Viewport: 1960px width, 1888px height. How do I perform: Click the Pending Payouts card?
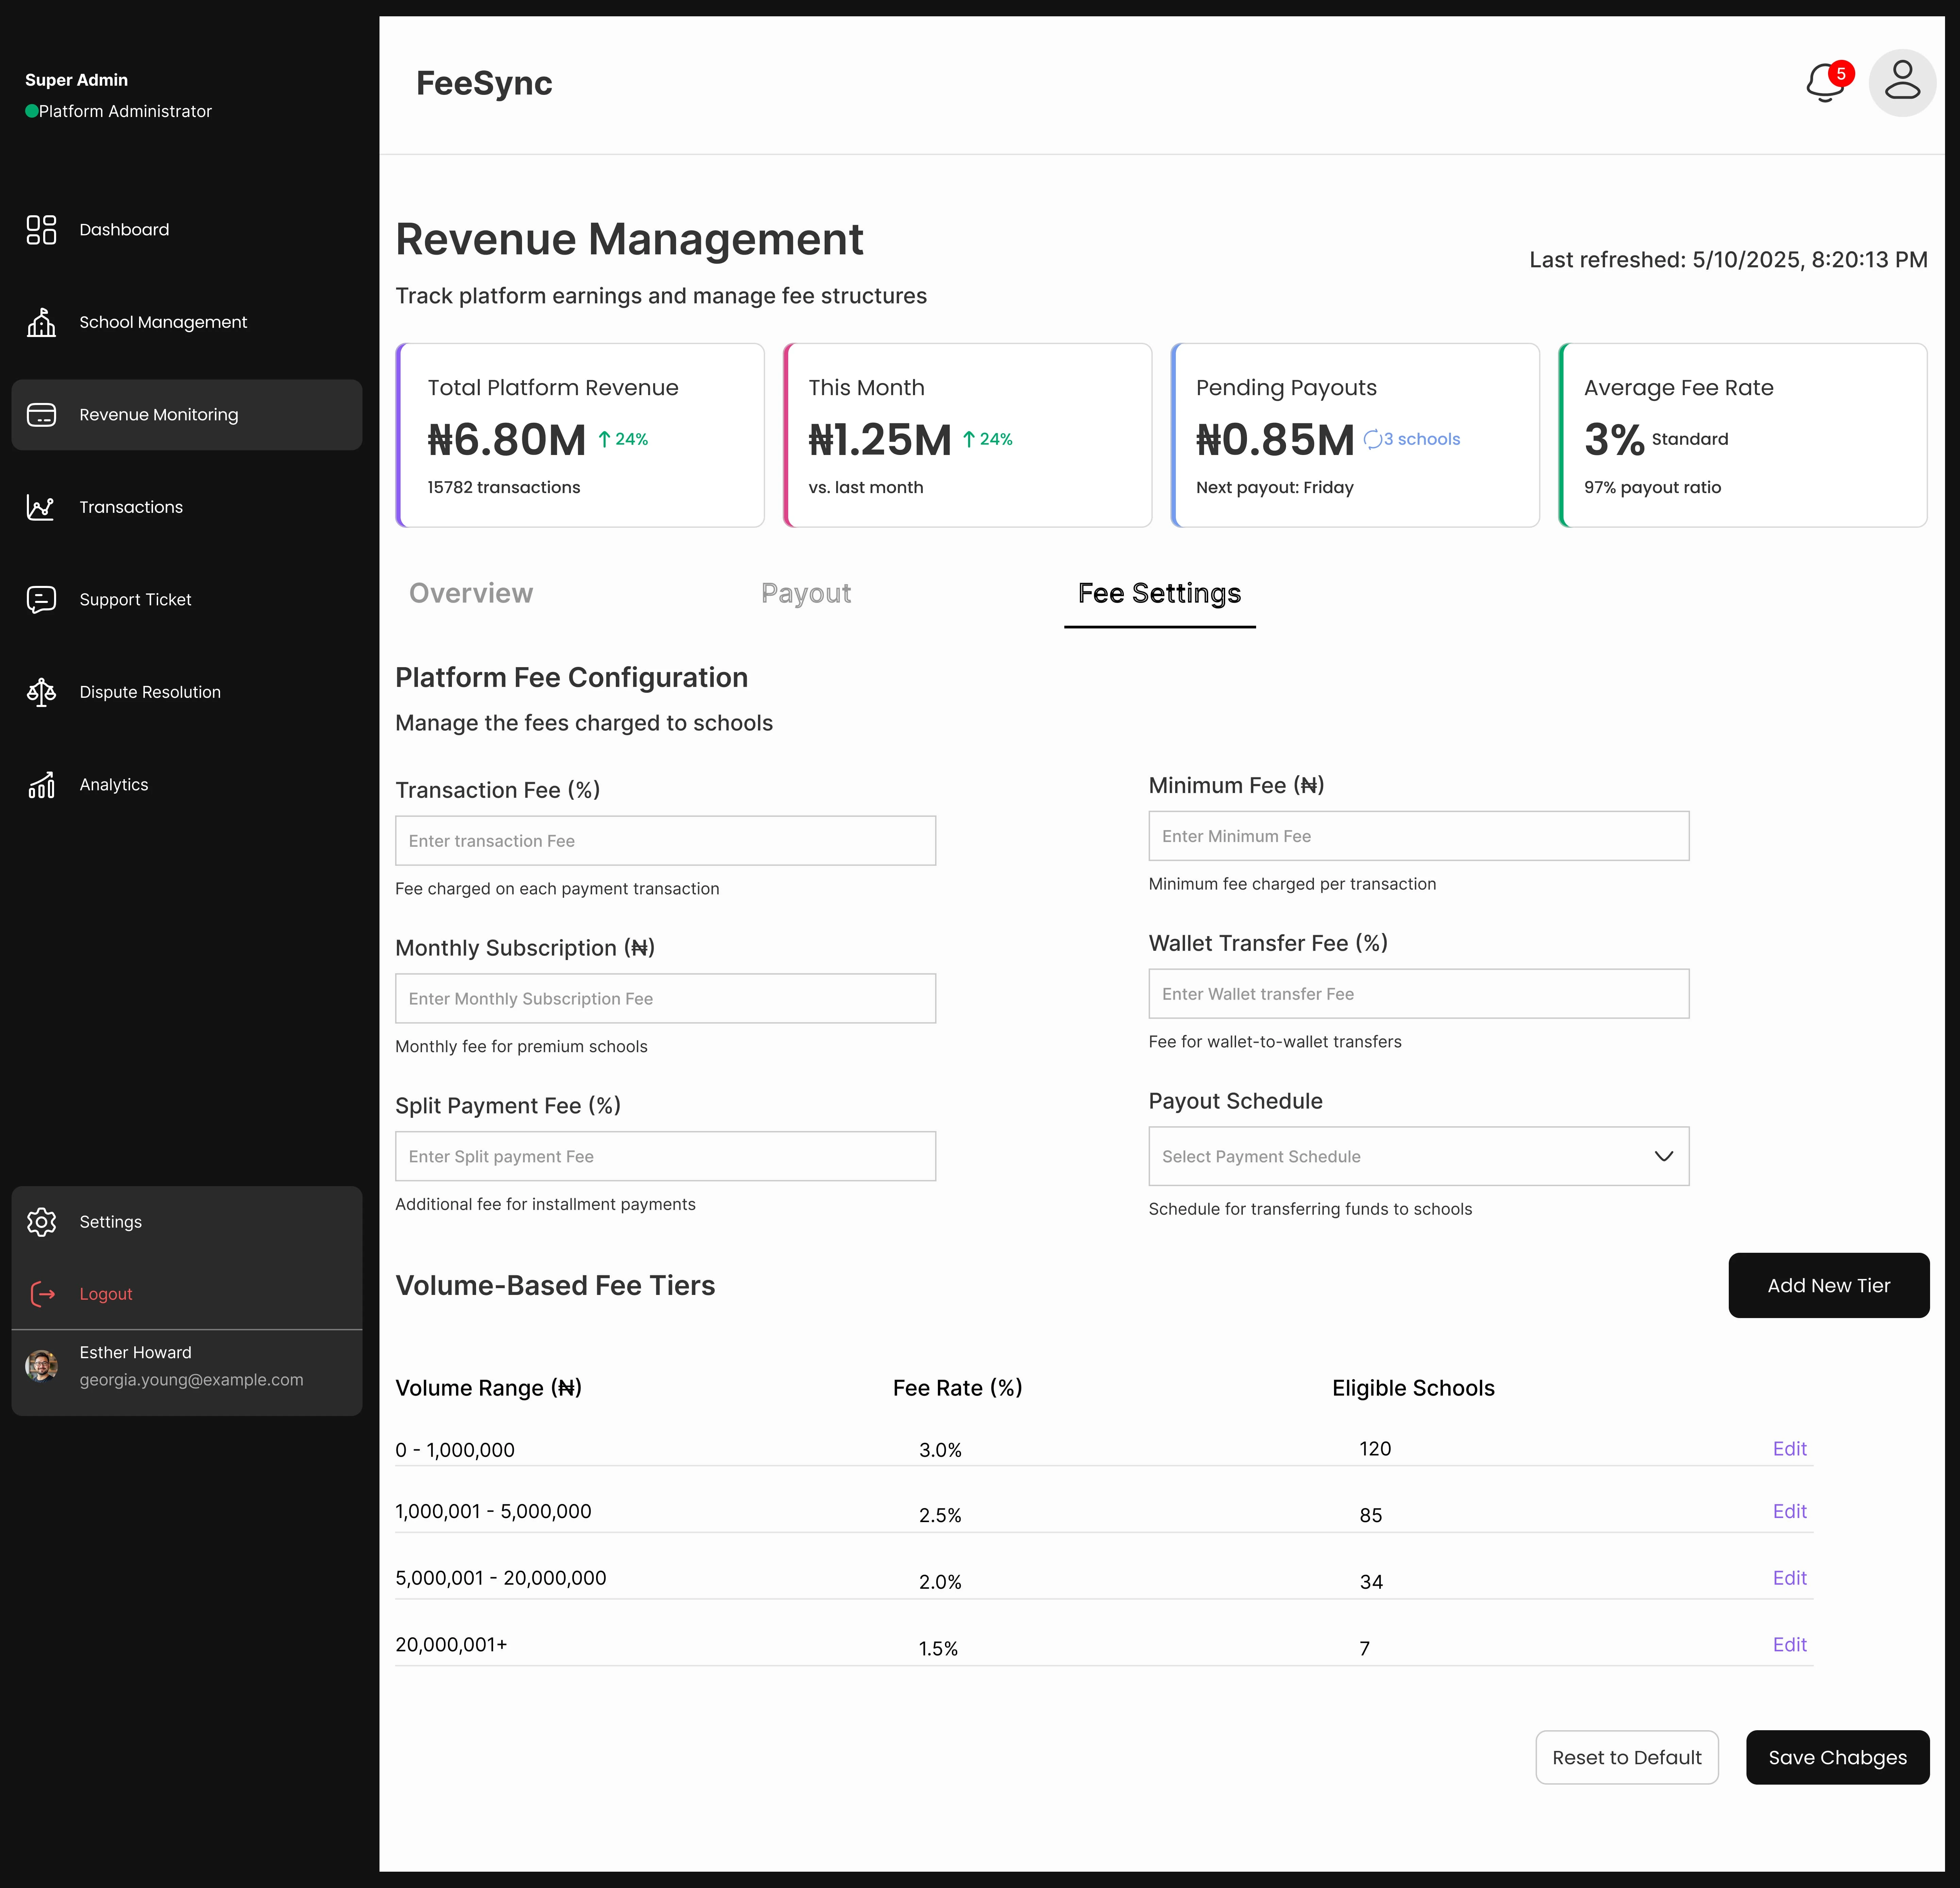tap(1355, 435)
